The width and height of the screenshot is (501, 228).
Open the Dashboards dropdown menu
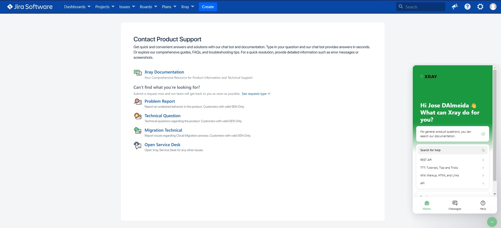tap(77, 7)
